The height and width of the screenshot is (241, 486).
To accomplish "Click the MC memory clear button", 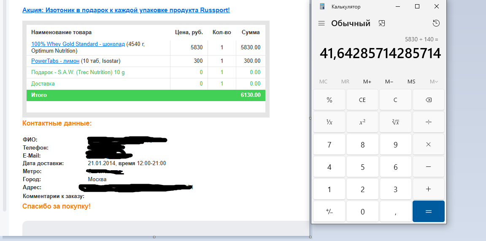I will 323,82.
